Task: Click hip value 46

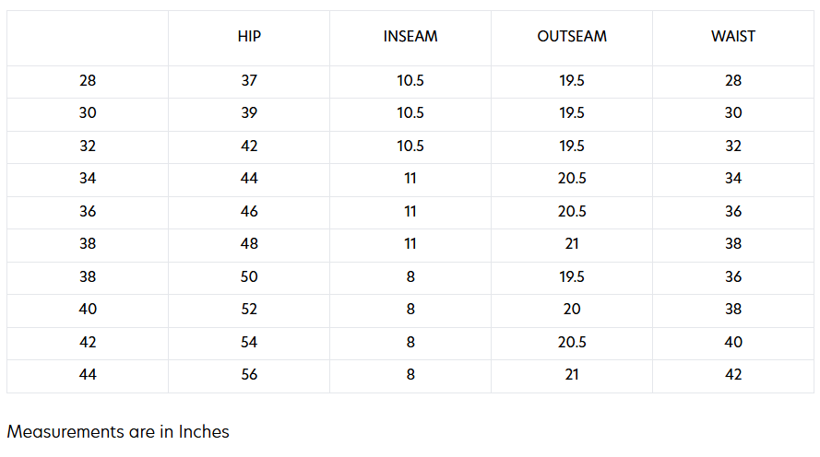Action: pyautogui.click(x=249, y=212)
